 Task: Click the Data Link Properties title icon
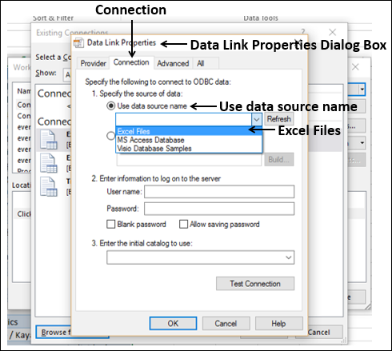78,42
